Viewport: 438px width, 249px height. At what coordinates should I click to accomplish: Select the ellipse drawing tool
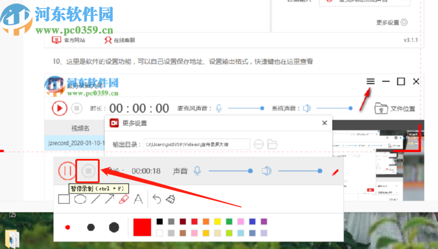[x=80, y=199]
